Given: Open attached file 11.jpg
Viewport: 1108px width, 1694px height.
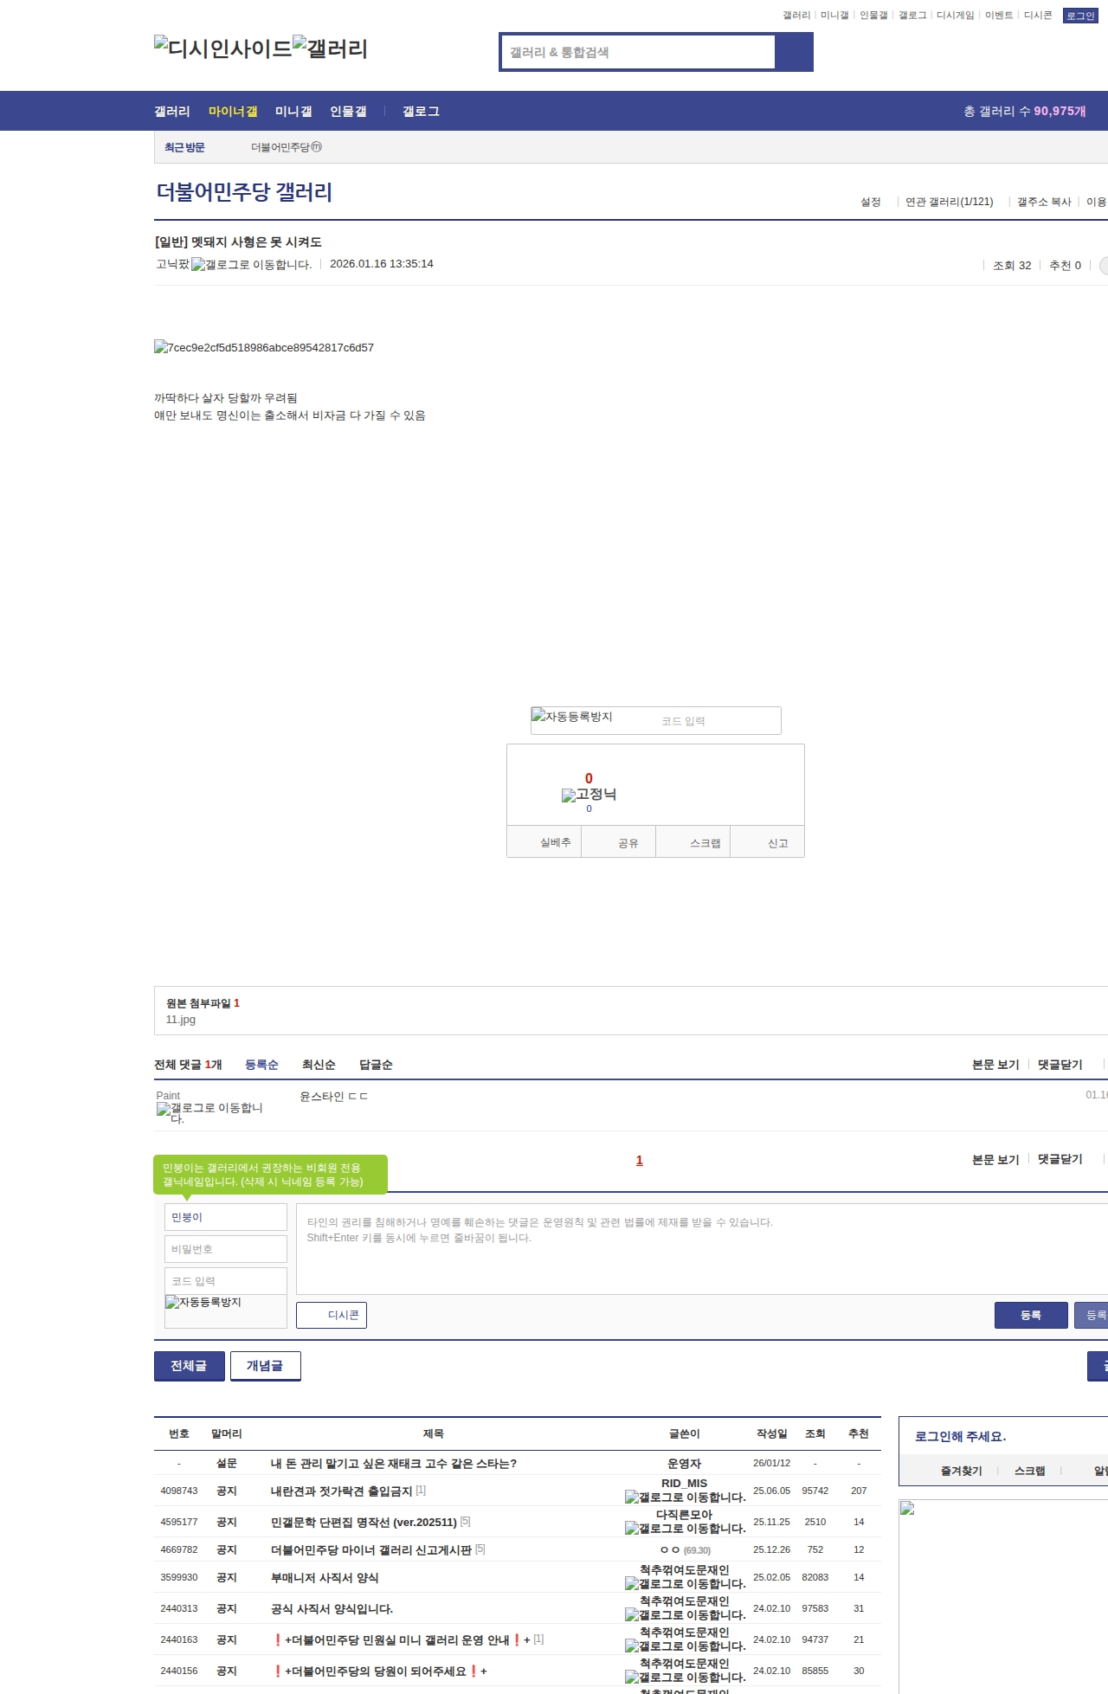Looking at the screenshot, I should click(x=181, y=1020).
